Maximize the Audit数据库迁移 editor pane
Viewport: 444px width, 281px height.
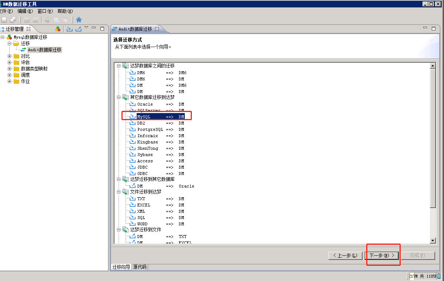coord(434,28)
